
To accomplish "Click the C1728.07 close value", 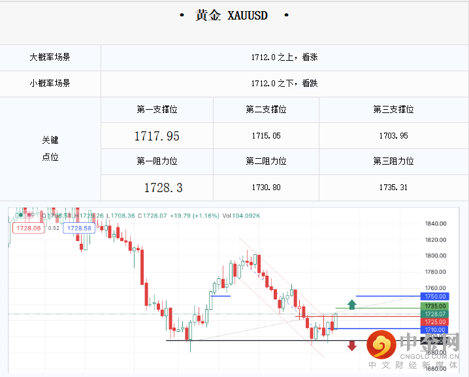I will tap(152, 216).
